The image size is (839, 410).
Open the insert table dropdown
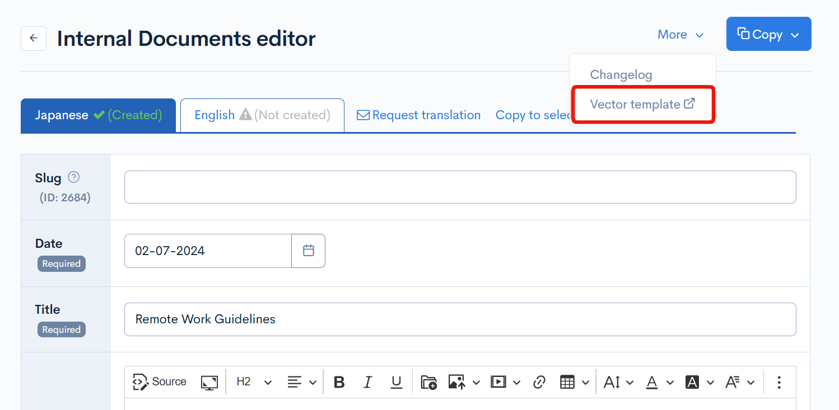click(x=574, y=382)
